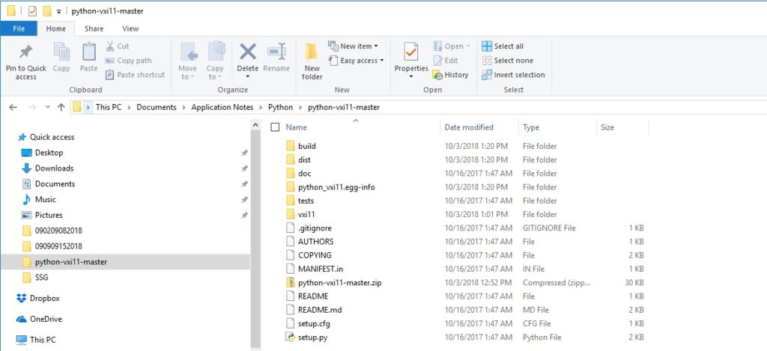The image size is (767, 351).
Task: Sort files by Date modified column
Action: point(469,127)
